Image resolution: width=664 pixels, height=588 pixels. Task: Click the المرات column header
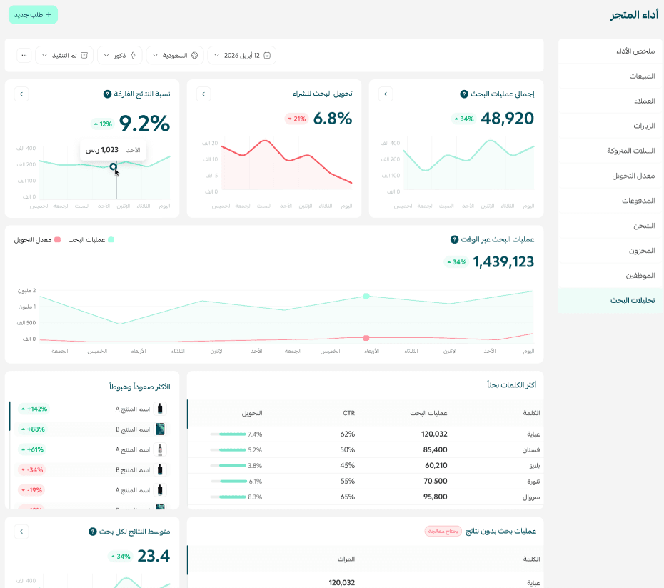click(x=346, y=559)
